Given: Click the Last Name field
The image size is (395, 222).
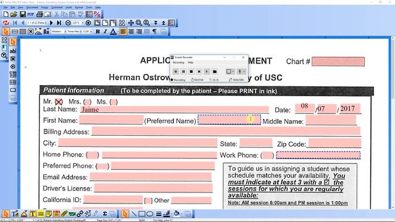Looking at the screenshot, I should click(x=175, y=110).
